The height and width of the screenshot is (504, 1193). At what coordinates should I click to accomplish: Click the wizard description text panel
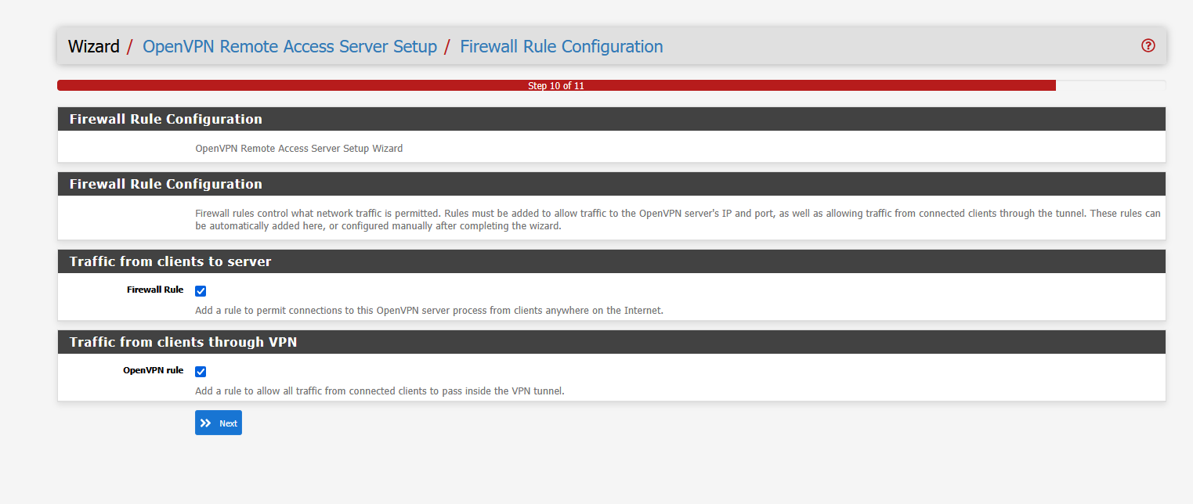[299, 148]
